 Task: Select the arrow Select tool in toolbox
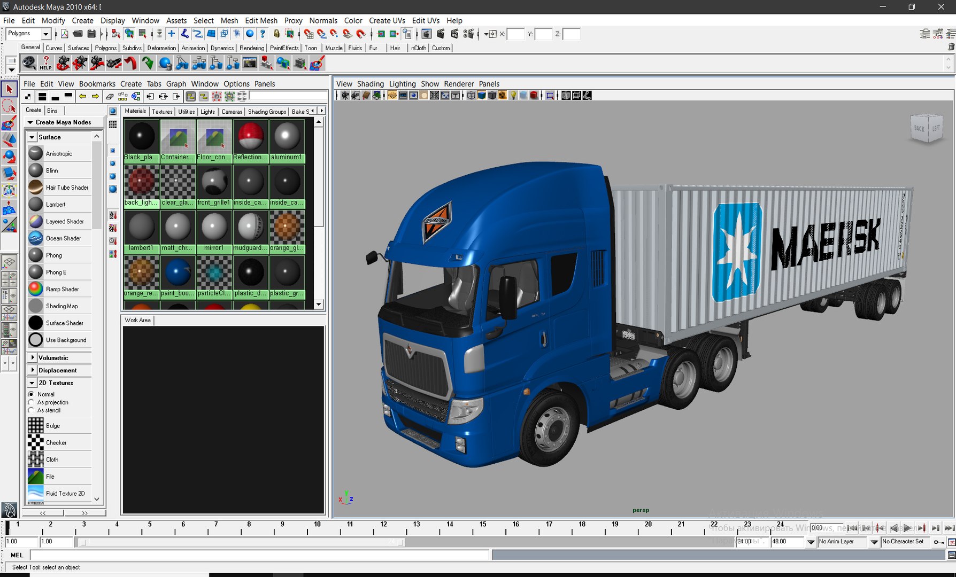click(x=9, y=89)
